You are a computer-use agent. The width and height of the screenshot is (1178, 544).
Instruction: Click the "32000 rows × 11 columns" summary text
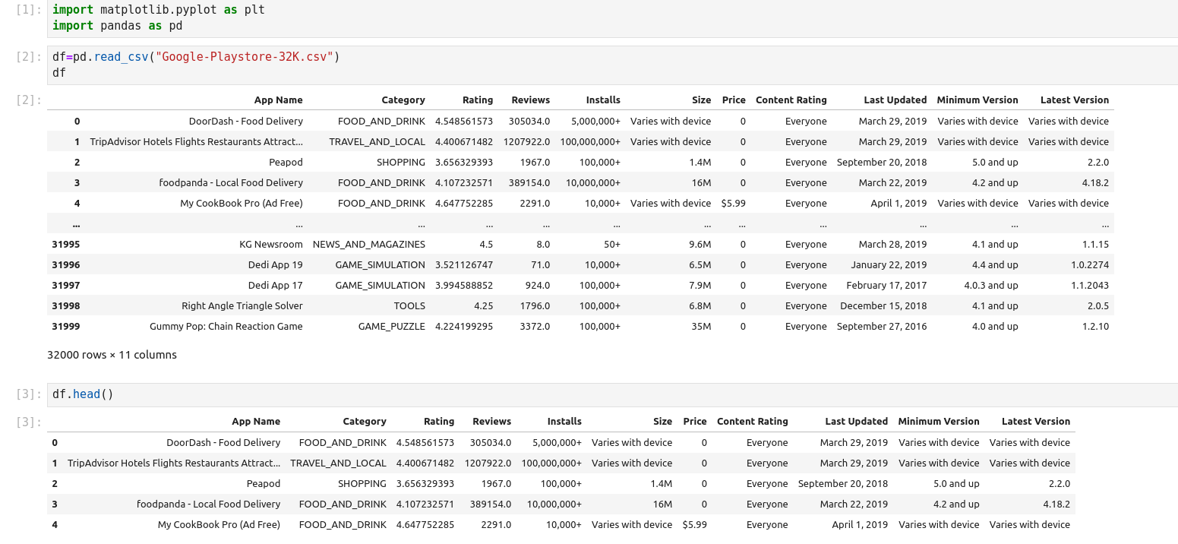coord(112,355)
